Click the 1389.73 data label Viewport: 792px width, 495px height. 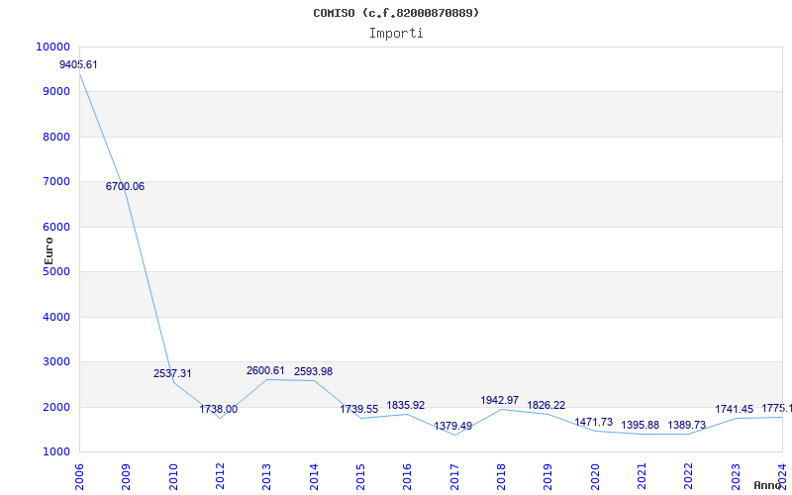click(686, 425)
